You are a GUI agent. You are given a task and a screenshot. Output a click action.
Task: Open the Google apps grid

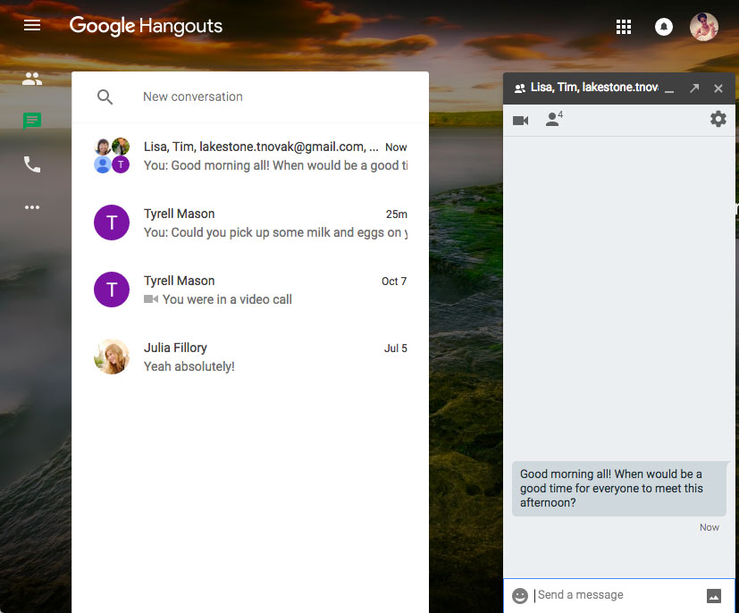click(x=624, y=27)
